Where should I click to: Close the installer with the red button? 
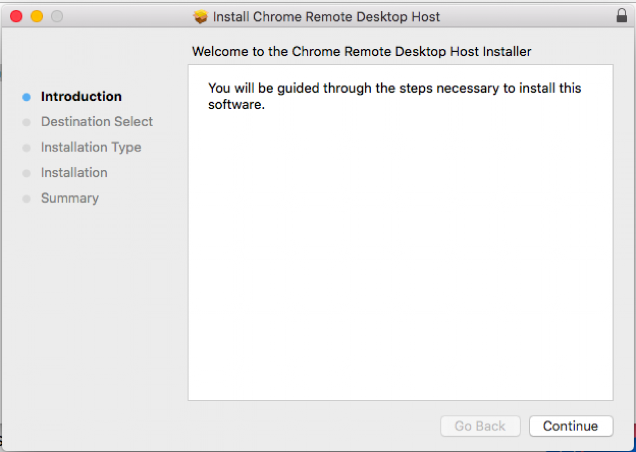tap(16, 16)
